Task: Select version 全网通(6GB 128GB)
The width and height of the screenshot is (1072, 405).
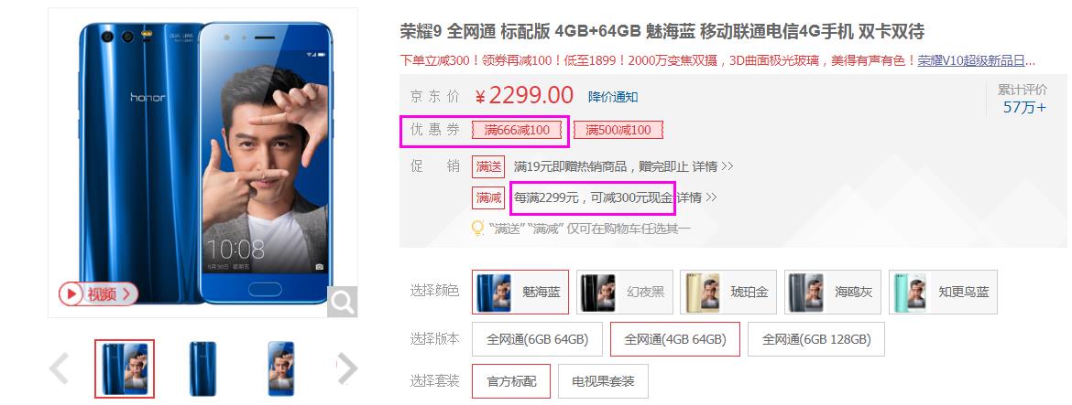Action: [x=816, y=339]
